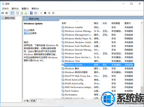The width and height of the screenshot is (144, 107).
Task: Click the gear icon of Windows Search
Action: click(63, 53)
